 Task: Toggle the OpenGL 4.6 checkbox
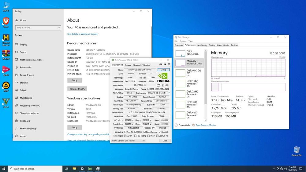(157, 136)
